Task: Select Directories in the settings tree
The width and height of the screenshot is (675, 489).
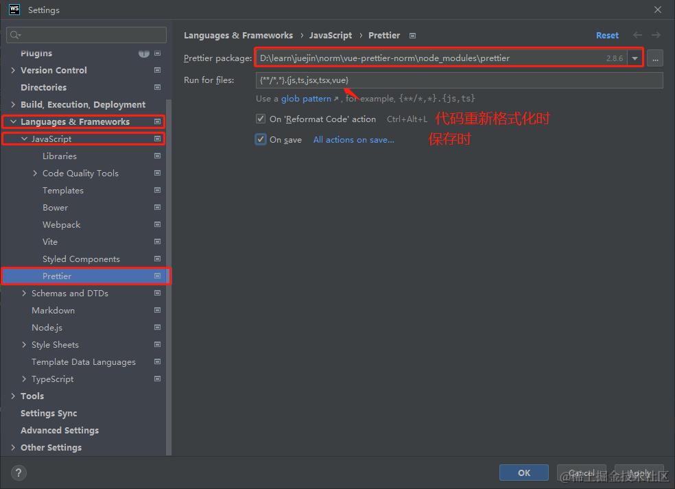Action: 43,87
